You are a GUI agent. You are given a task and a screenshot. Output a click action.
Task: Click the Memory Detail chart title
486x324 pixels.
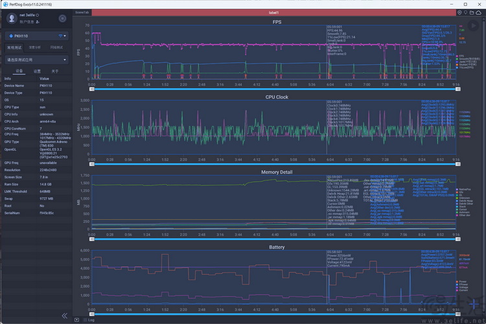click(x=277, y=172)
